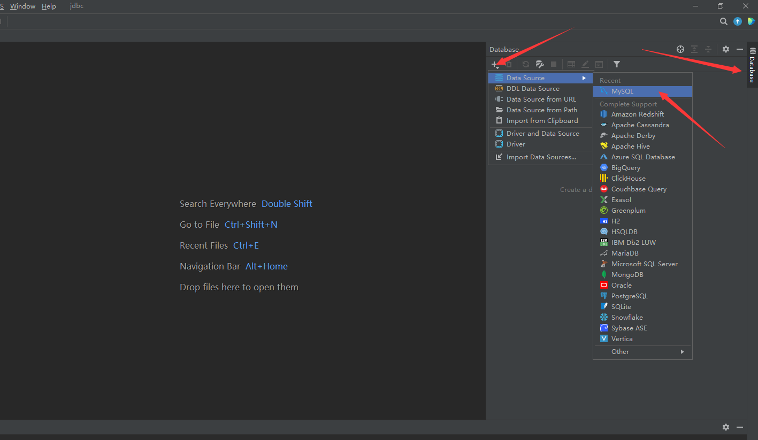Select Vertica data source
758x440 pixels.
point(642,339)
